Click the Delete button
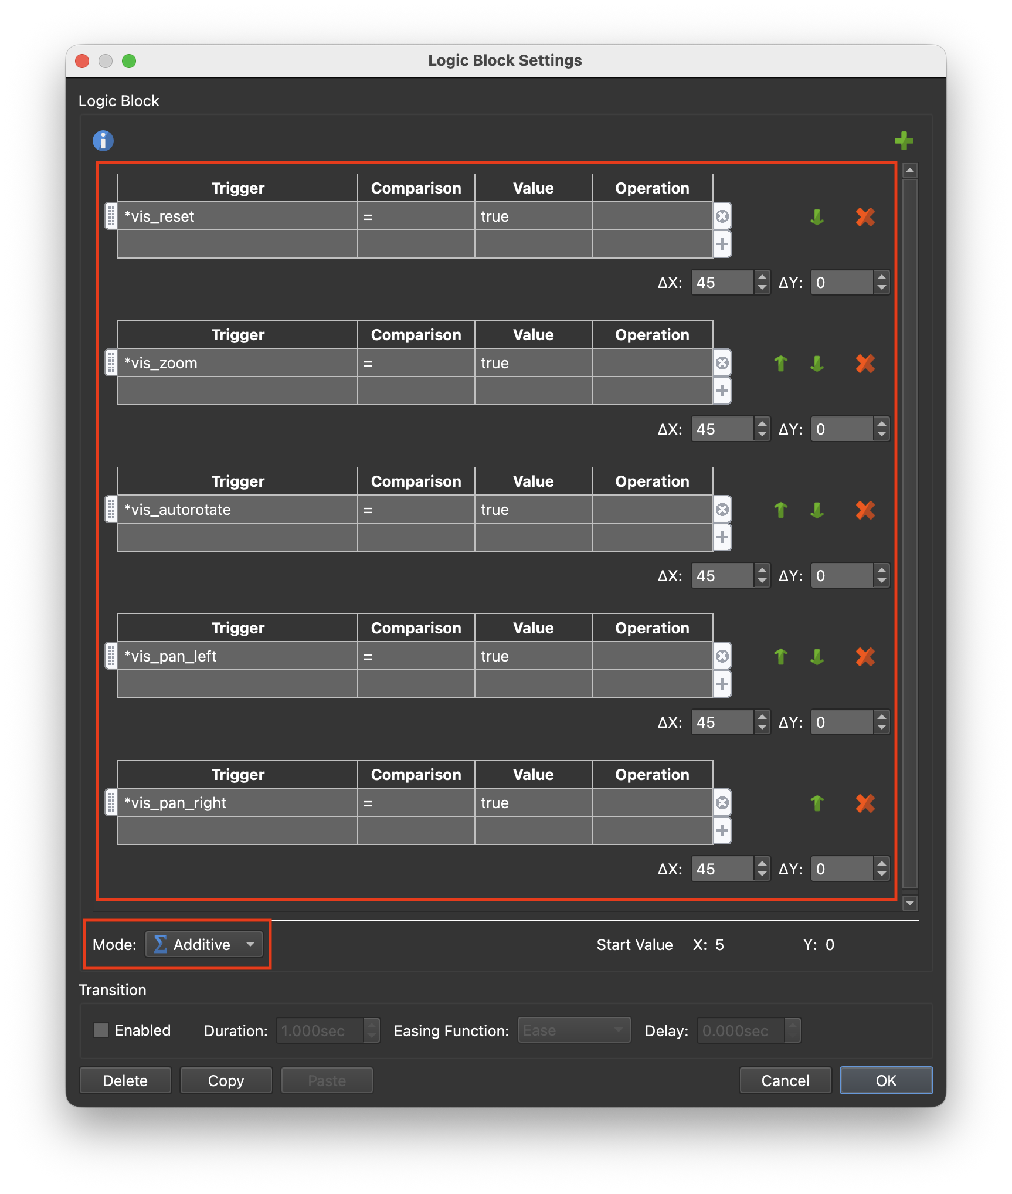Image resolution: width=1012 pixels, height=1194 pixels. click(x=125, y=1080)
